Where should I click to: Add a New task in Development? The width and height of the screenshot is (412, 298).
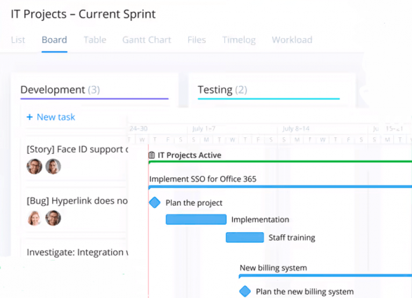pyautogui.click(x=56, y=117)
